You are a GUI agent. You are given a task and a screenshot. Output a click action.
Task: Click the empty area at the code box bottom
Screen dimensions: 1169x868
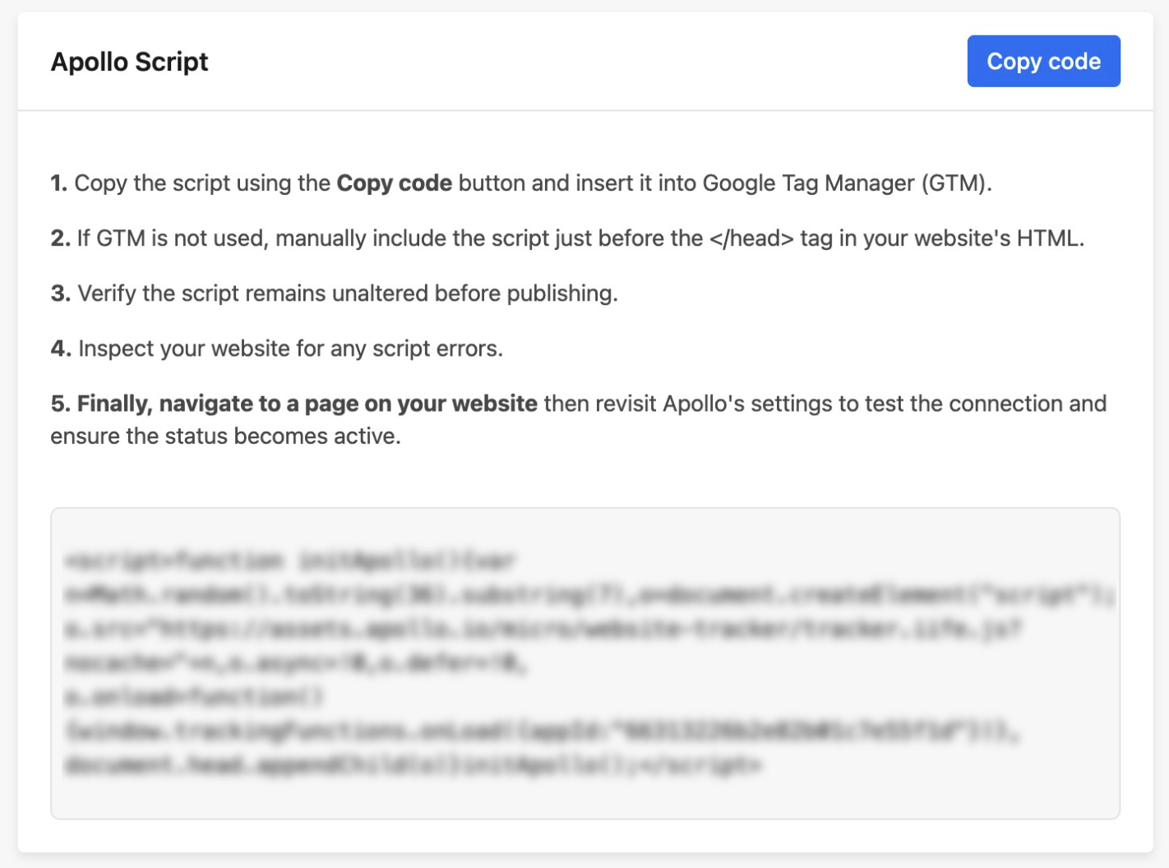point(584,799)
